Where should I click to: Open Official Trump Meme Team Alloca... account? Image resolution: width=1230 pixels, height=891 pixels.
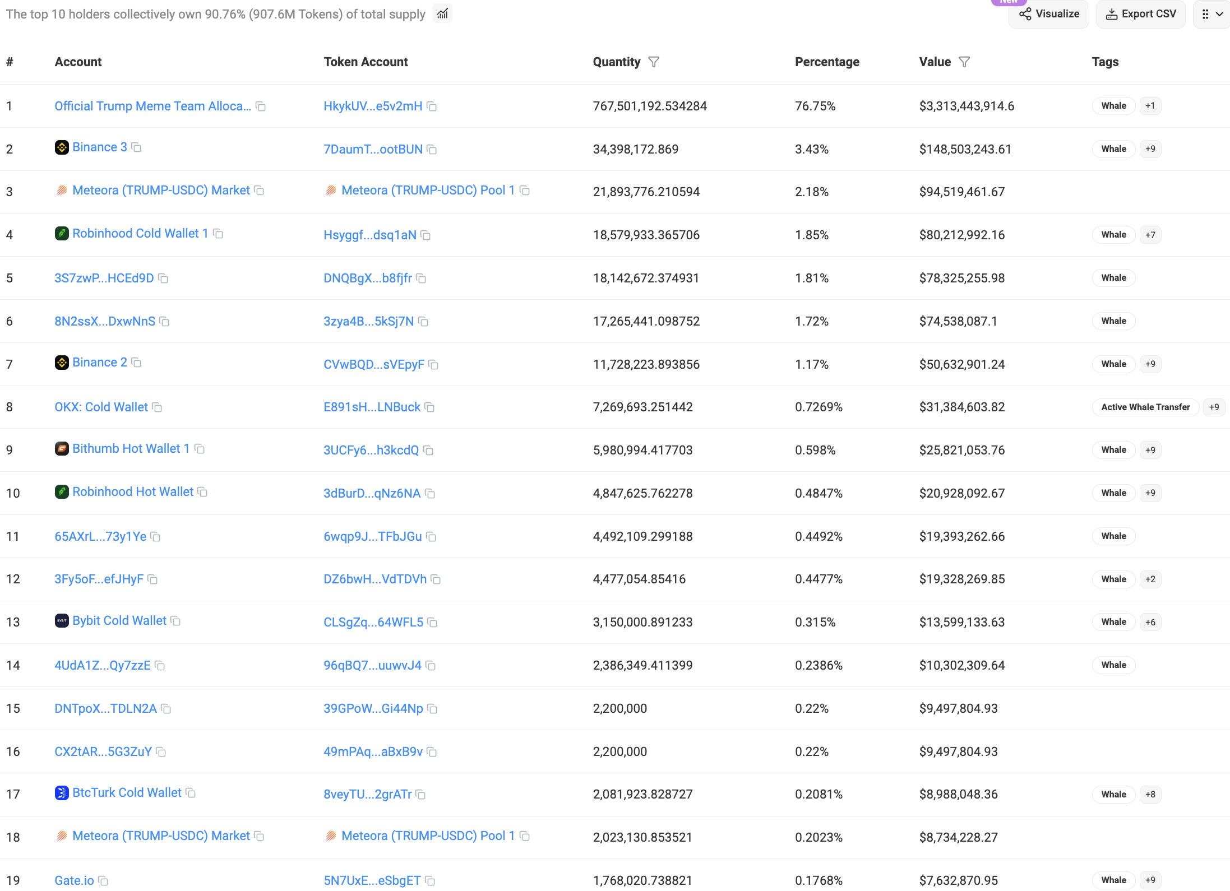pos(152,106)
